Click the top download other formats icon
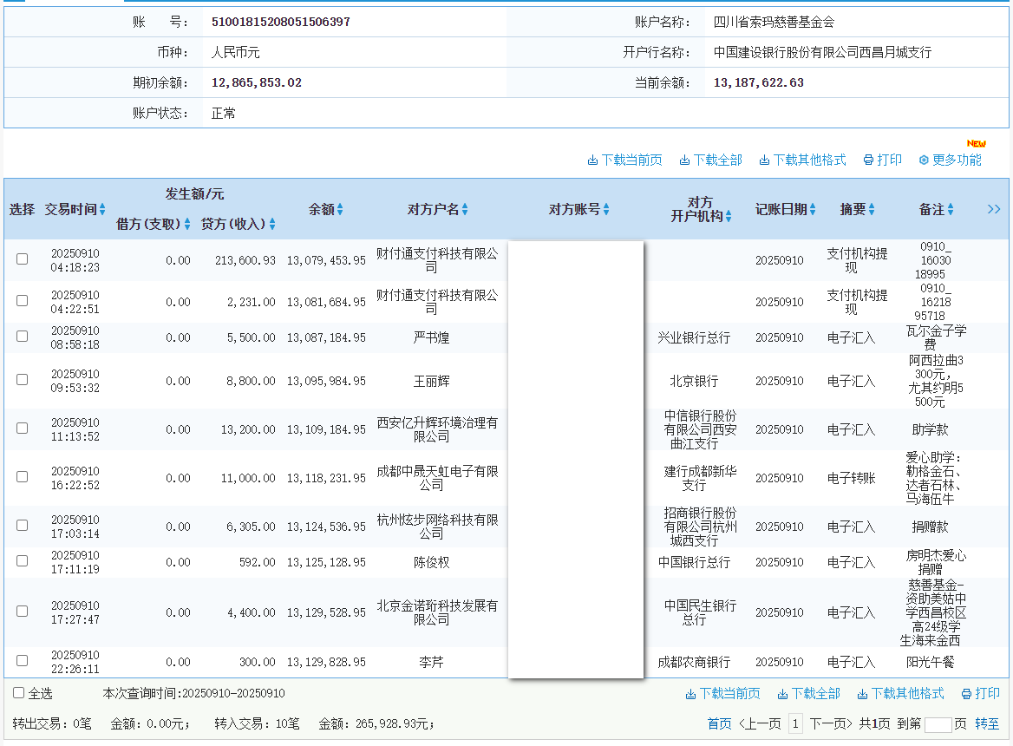1013x746 pixels. click(764, 160)
